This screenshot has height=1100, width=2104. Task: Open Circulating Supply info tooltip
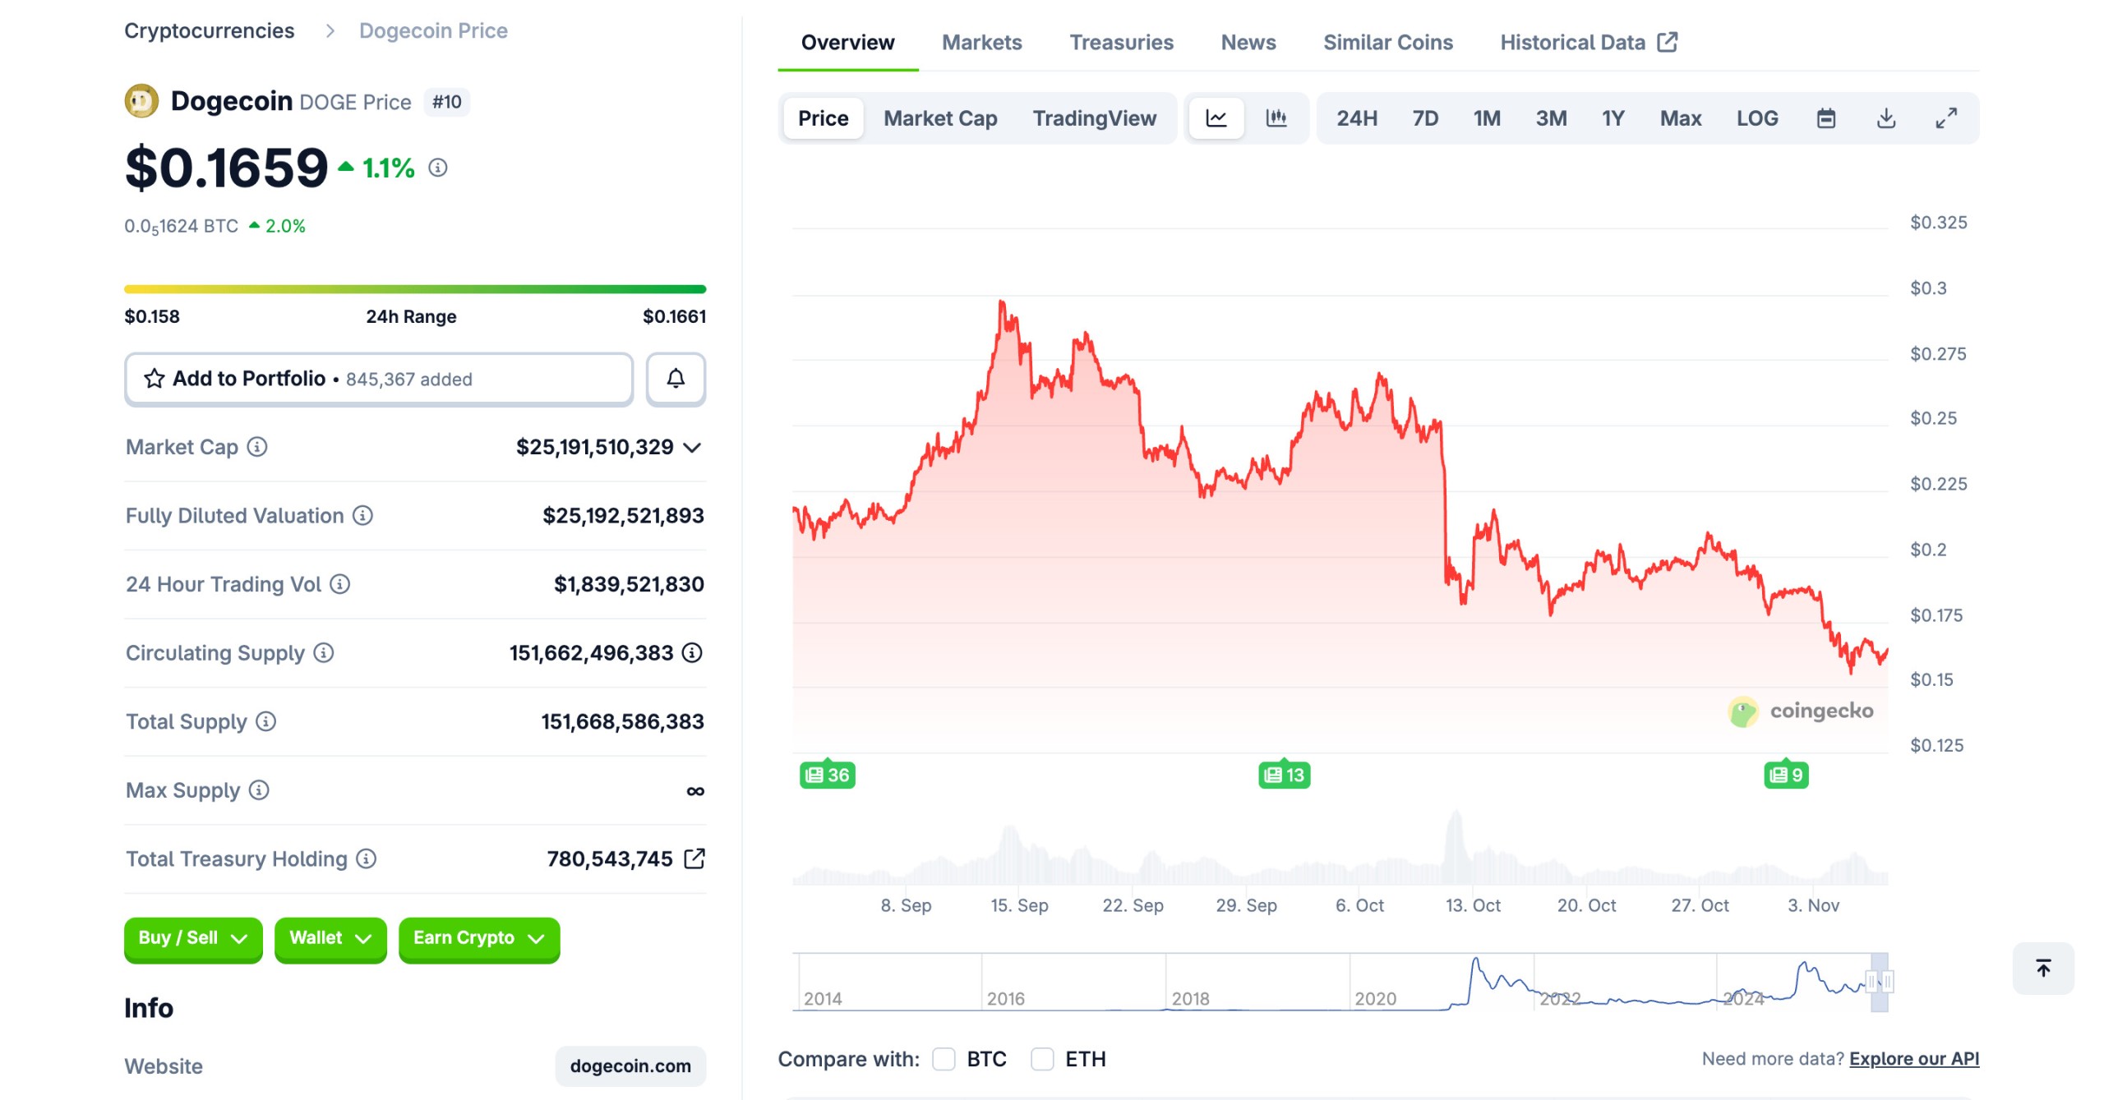click(x=323, y=653)
